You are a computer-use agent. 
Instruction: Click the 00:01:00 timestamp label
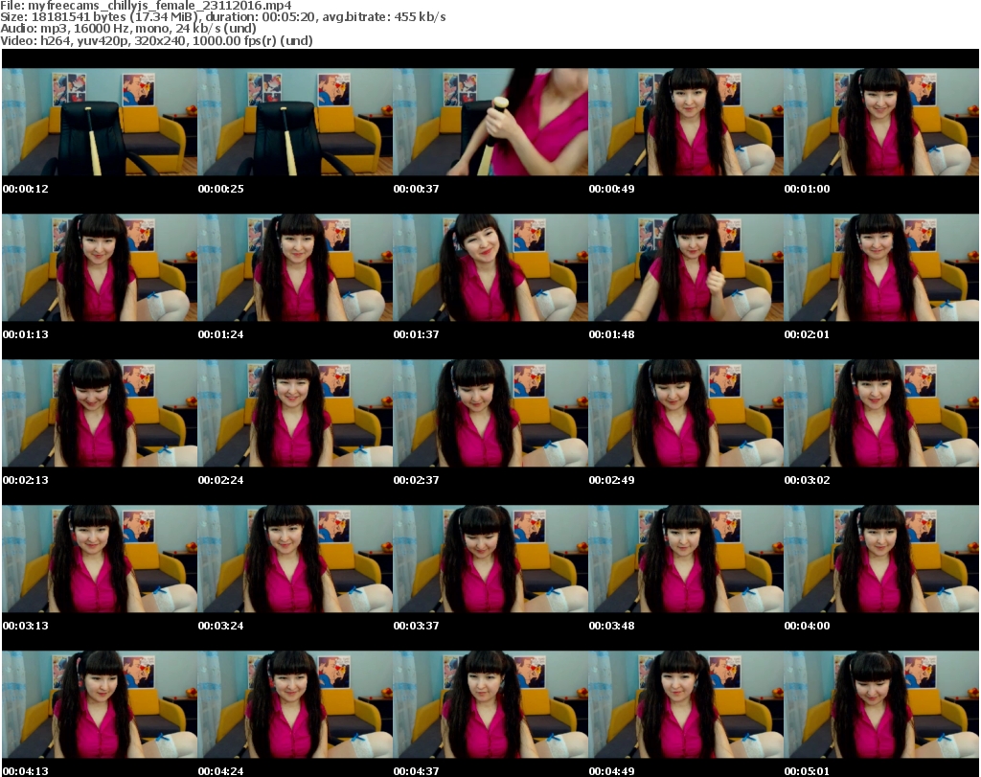[807, 189]
